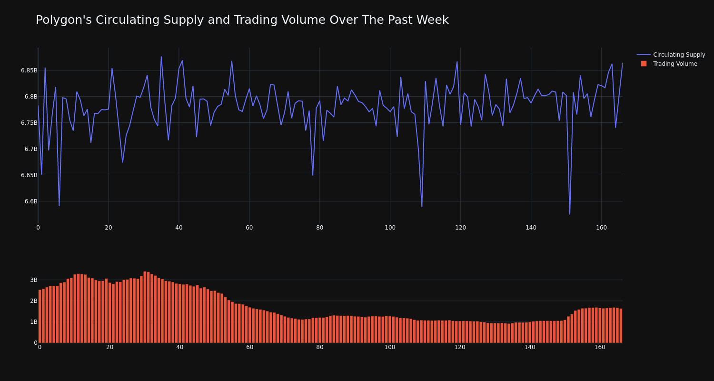The width and height of the screenshot is (714, 381).
Task: Click the supply line dip near index 109
Action: pos(422,206)
